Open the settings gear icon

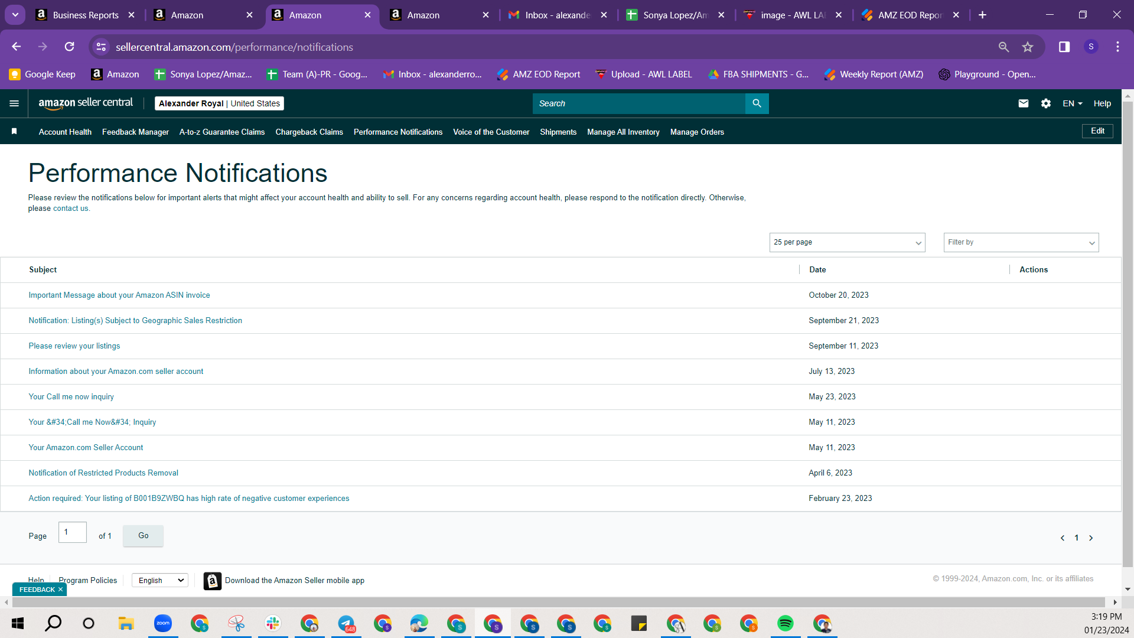coord(1046,103)
